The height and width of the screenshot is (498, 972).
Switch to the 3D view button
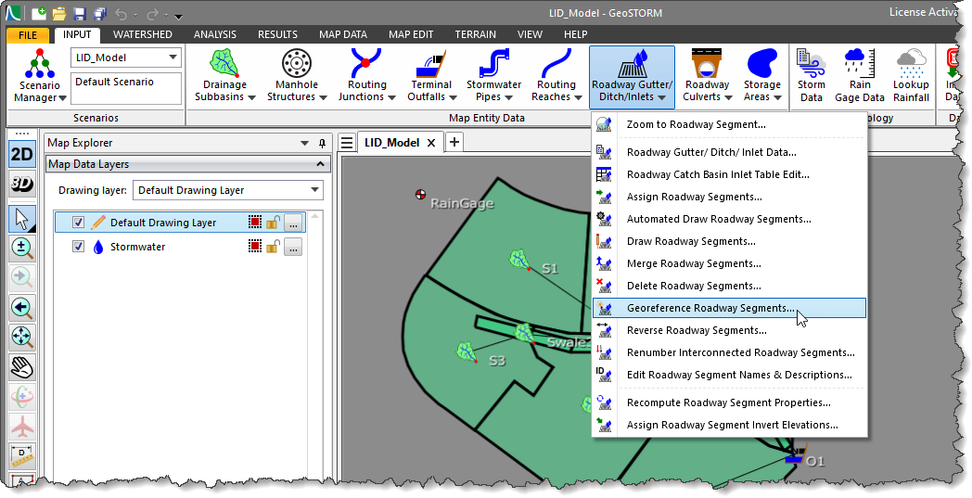21,184
